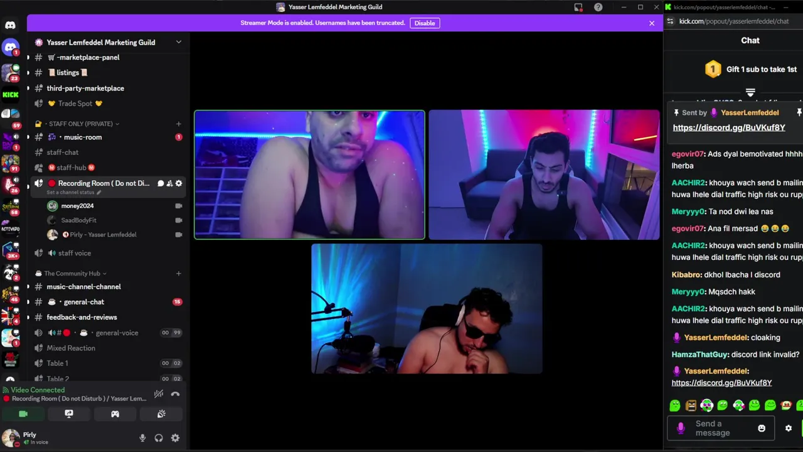This screenshot has width=803, height=452.
Task: Click Kick chat message input field
Action: [x=720, y=429]
